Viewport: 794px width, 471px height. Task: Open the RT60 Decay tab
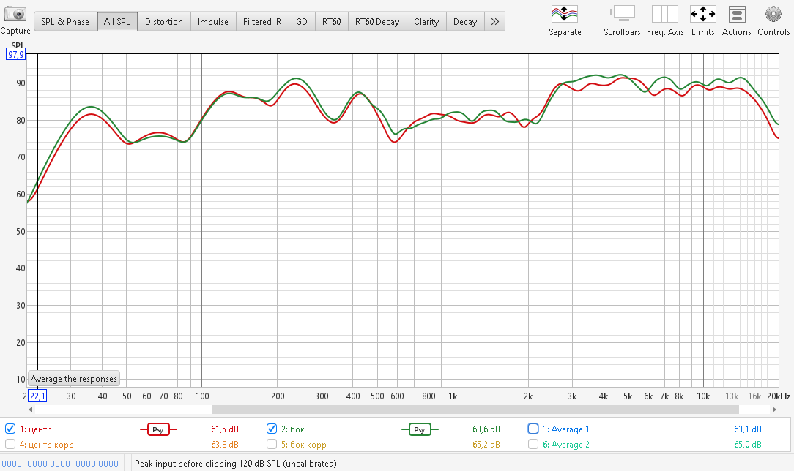[x=377, y=22]
